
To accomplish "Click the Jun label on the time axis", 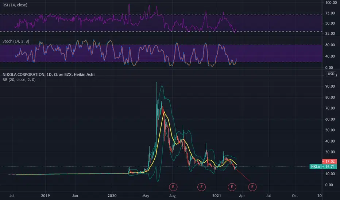I will click(75, 196).
